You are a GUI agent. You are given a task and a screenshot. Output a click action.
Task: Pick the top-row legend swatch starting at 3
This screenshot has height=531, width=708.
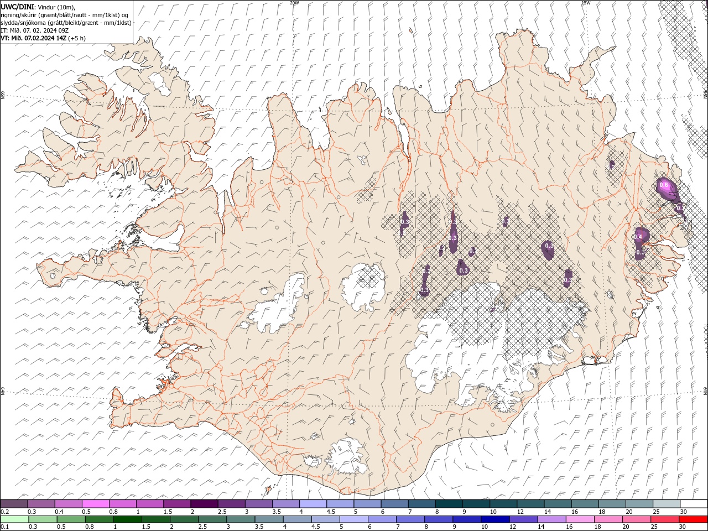(x=258, y=504)
